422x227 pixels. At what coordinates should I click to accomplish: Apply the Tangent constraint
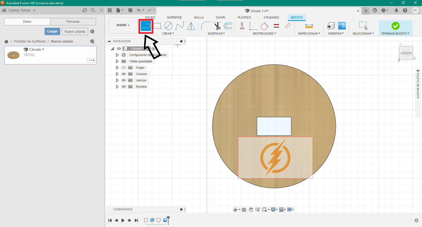pyautogui.click(x=265, y=26)
